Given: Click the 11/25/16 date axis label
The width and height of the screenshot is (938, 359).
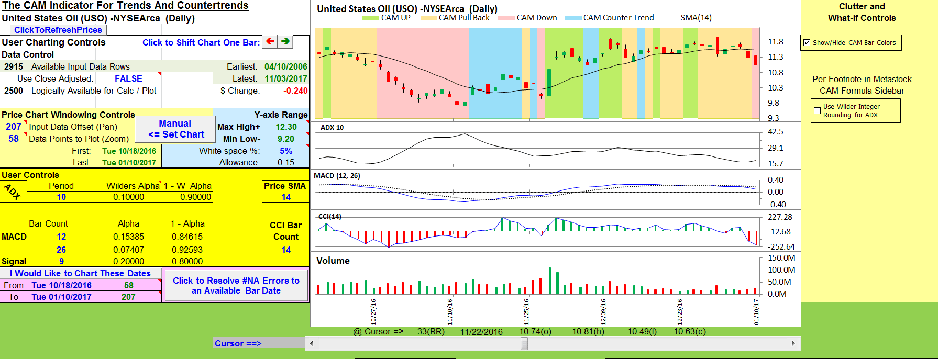Looking at the screenshot, I should coord(526,312).
